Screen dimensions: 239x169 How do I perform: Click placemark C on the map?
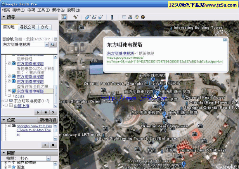(x=158, y=93)
